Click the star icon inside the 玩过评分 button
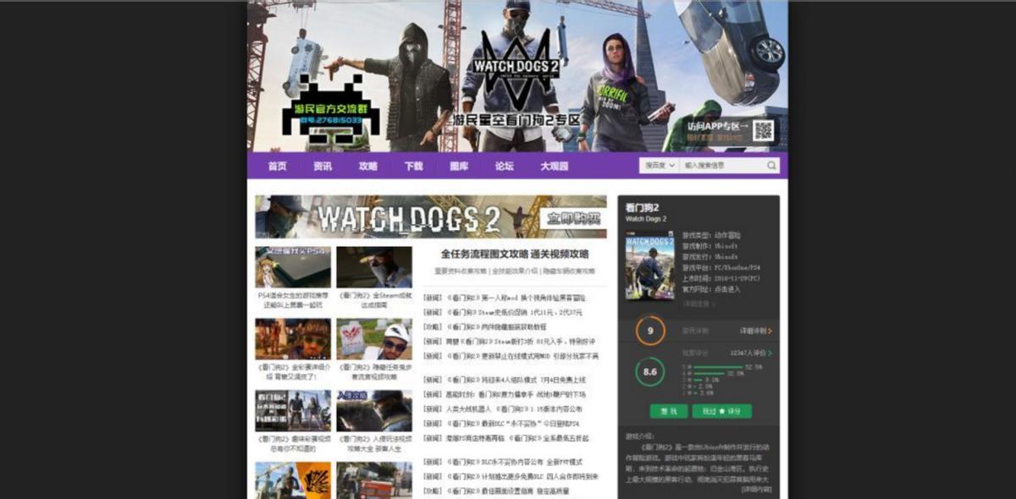 pos(723,411)
